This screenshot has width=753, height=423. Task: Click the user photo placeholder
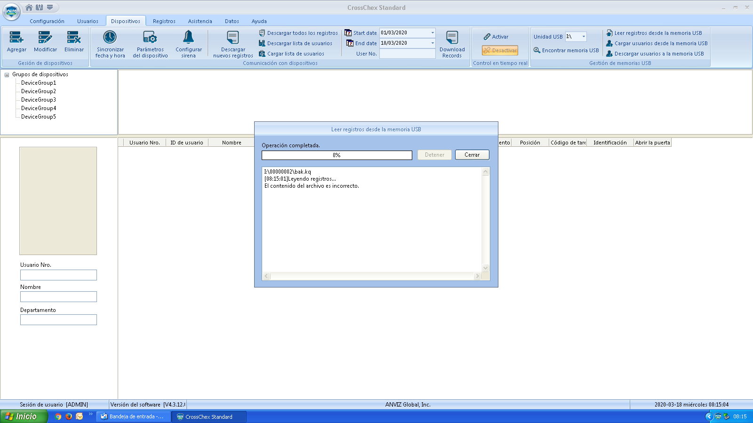58,201
